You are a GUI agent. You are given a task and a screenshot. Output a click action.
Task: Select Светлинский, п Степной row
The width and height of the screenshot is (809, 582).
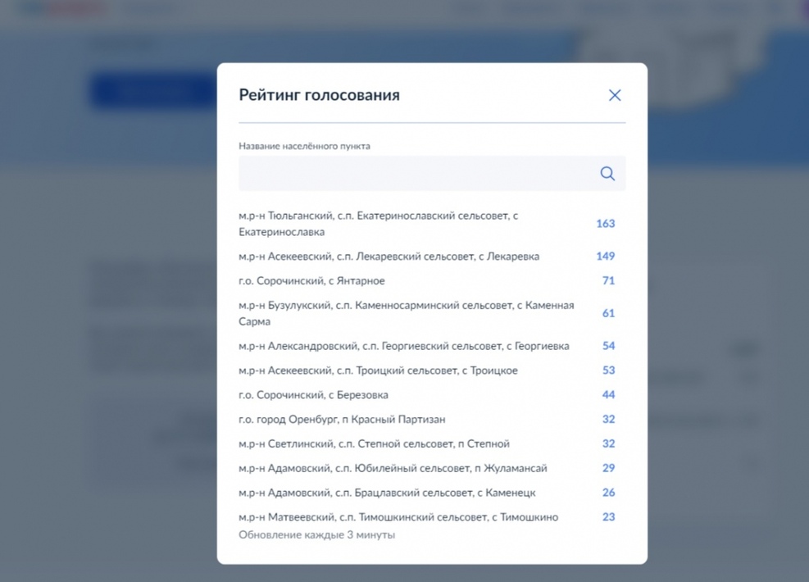click(374, 444)
